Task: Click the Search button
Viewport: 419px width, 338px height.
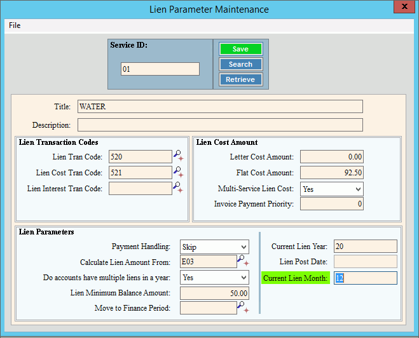Action: tap(240, 64)
